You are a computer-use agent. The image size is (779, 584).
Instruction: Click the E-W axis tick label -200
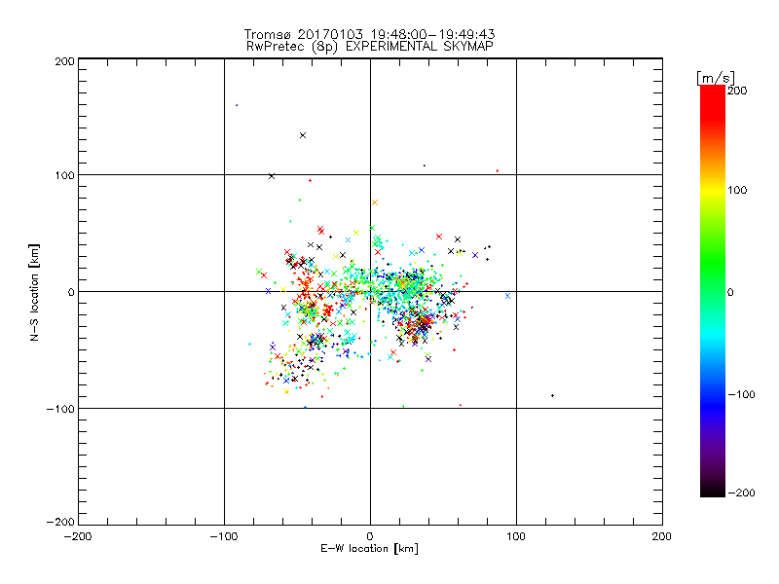point(78,536)
